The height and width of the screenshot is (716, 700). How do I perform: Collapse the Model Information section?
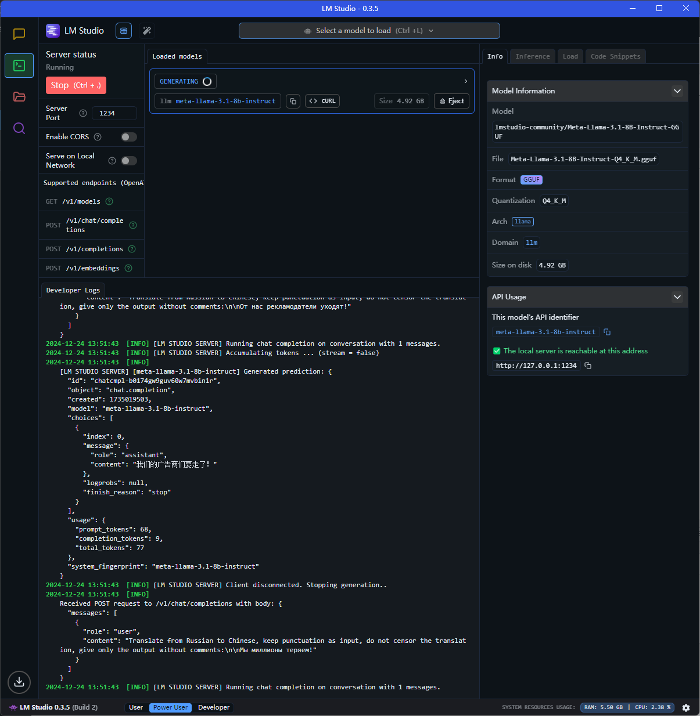[x=677, y=91]
